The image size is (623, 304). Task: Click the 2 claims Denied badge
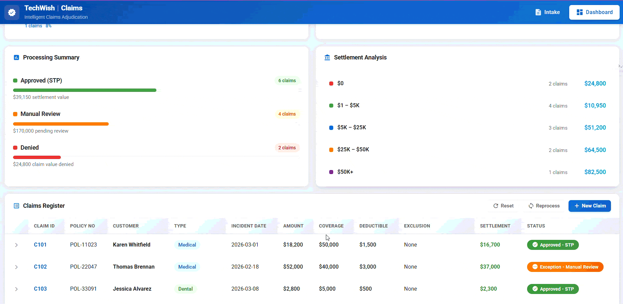(287, 148)
